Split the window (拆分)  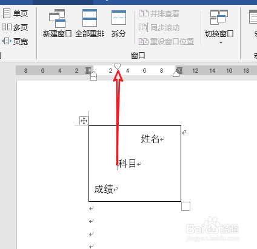[119, 23]
